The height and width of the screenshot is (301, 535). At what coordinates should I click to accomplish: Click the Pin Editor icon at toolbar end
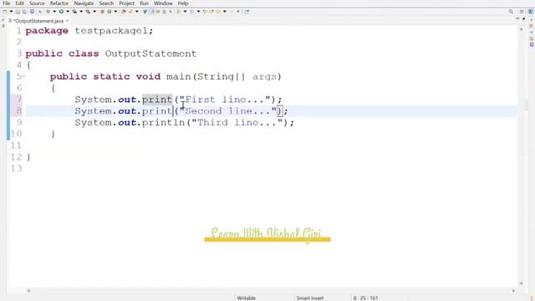(x=247, y=12)
